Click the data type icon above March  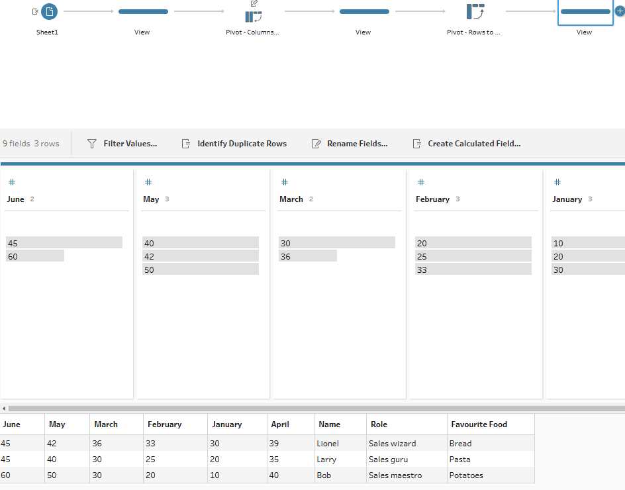coord(285,182)
